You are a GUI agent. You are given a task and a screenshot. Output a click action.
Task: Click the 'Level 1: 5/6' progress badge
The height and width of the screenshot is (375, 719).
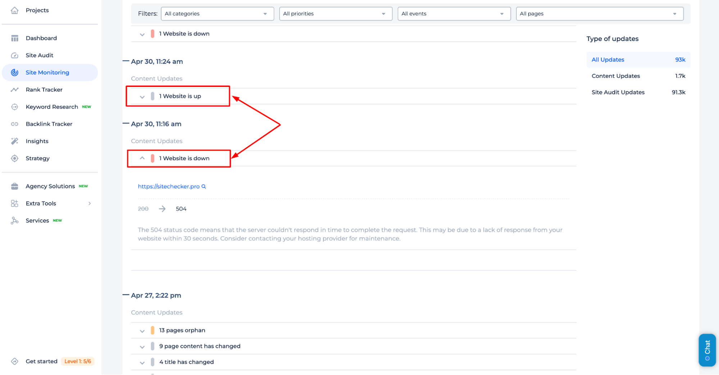(x=78, y=361)
